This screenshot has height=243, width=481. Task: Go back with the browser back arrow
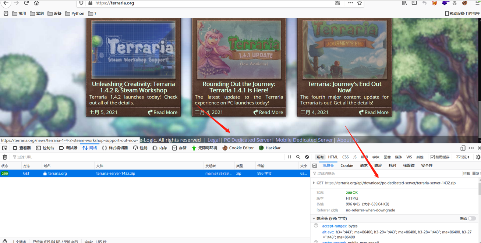coord(6,3)
